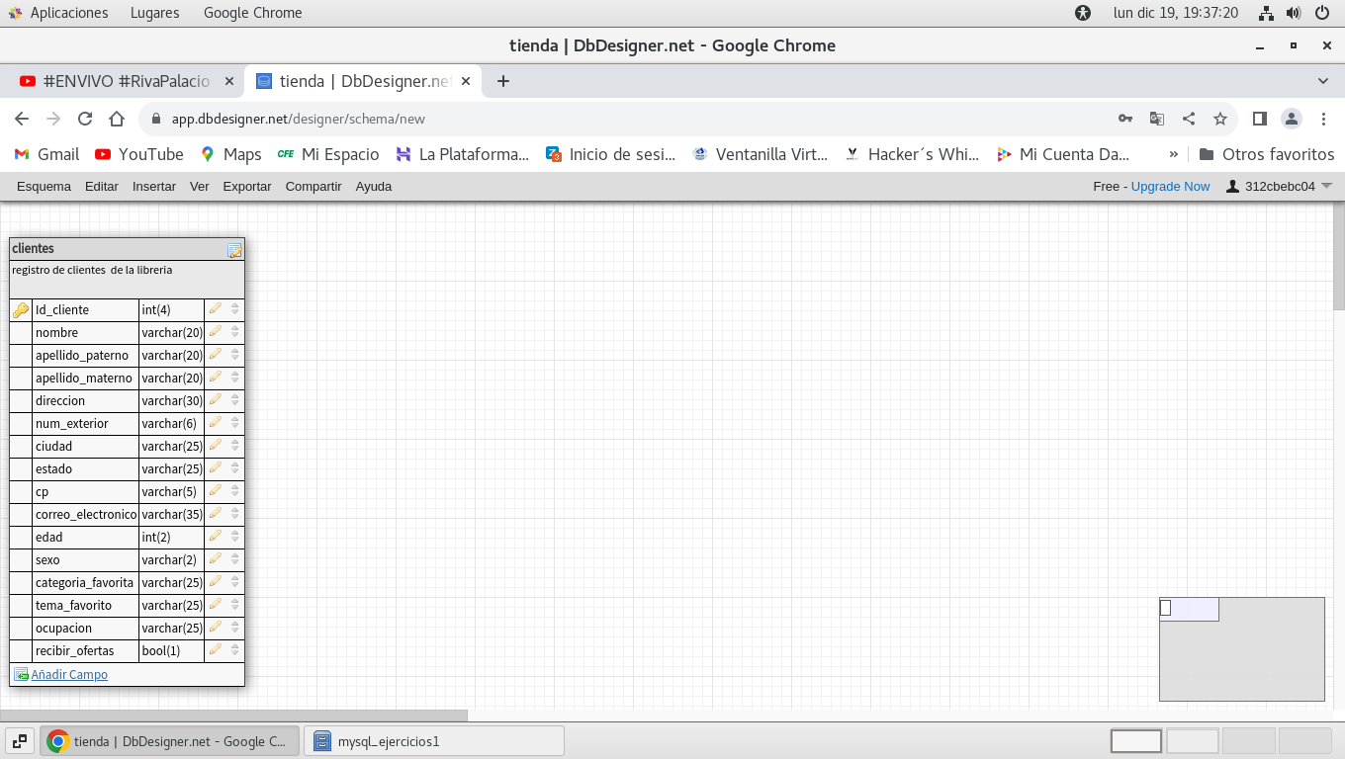Bookmark this page using the star icon
Viewport: 1345px width, 759px height.
(x=1220, y=119)
